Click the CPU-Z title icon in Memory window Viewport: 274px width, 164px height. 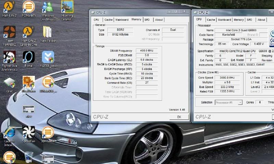point(93,13)
